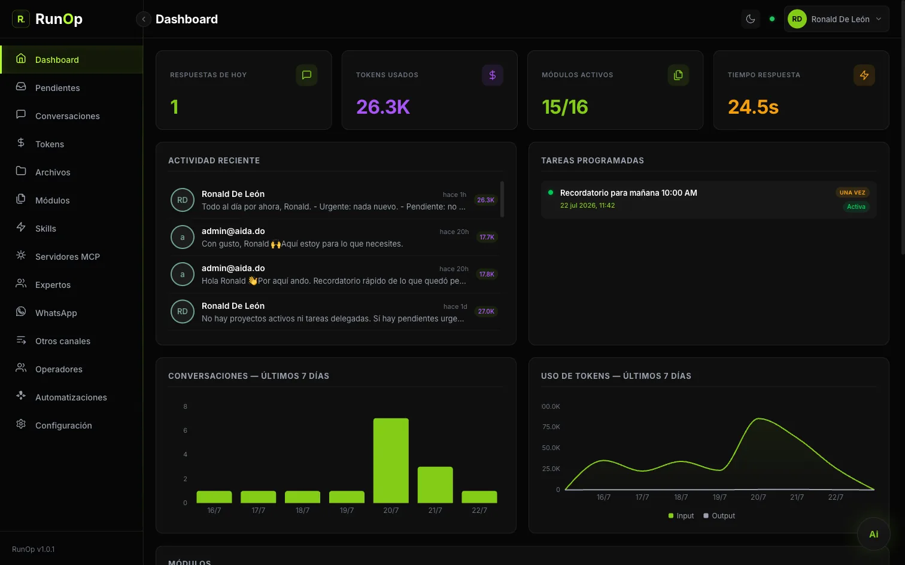Click the Automatizaciones icon
The width and height of the screenshot is (905, 565).
click(x=21, y=396)
